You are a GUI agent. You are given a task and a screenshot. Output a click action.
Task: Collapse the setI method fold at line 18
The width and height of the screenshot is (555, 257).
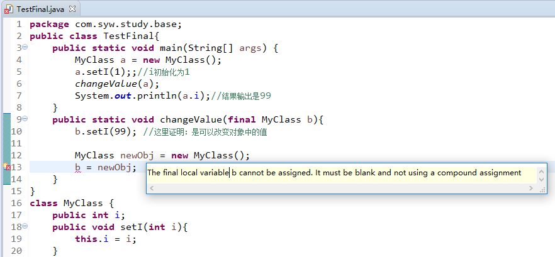(25, 226)
